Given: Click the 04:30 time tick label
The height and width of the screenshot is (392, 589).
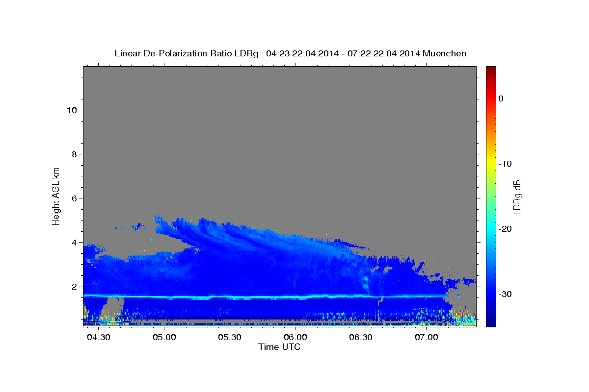Looking at the screenshot, I should [x=99, y=338].
